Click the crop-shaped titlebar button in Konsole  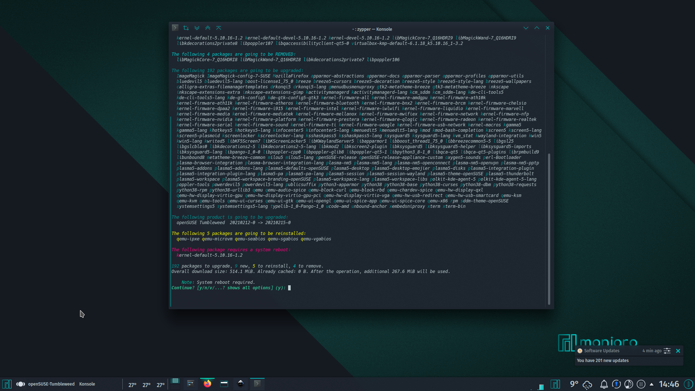tap(186, 28)
